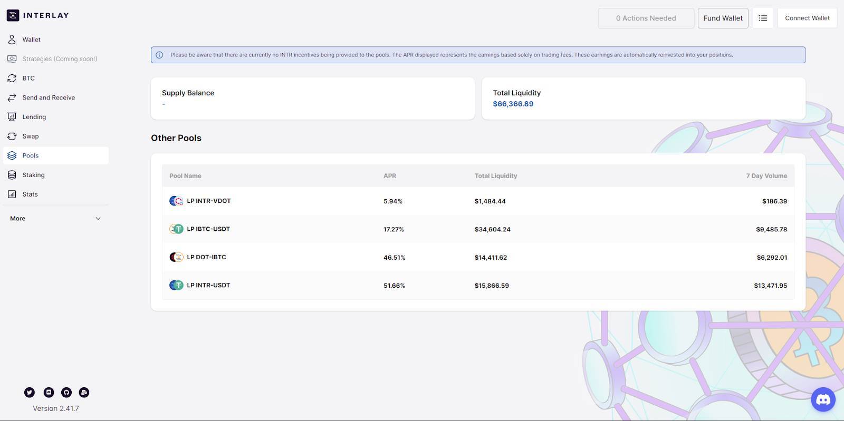Click the $186.39 volume value
This screenshot has width=844, height=421.
[774, 201]
